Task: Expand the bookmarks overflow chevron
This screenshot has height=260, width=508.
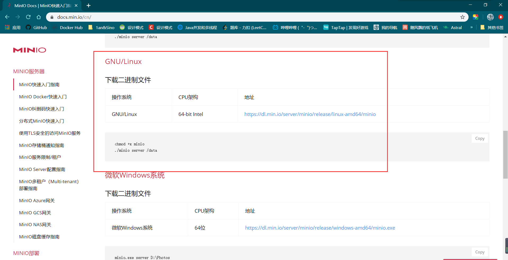Action: point(471,27)
